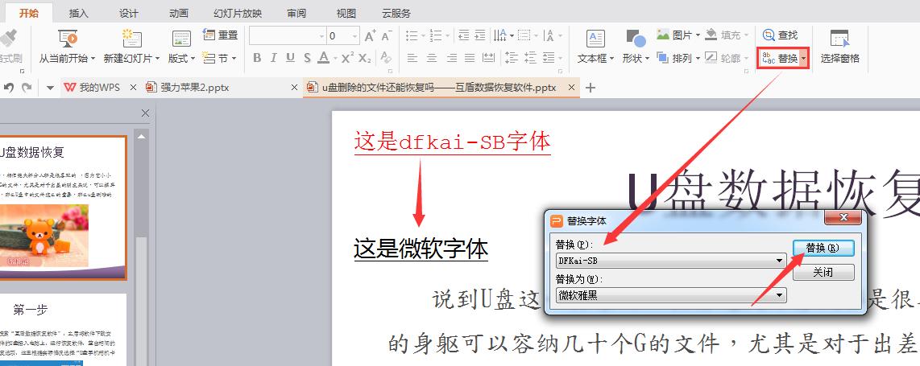Toggle subscript X₂
The height and width of the screenshot is (366, 920).
coord(365,58)
